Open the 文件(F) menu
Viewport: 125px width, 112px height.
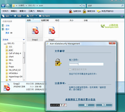5,11
